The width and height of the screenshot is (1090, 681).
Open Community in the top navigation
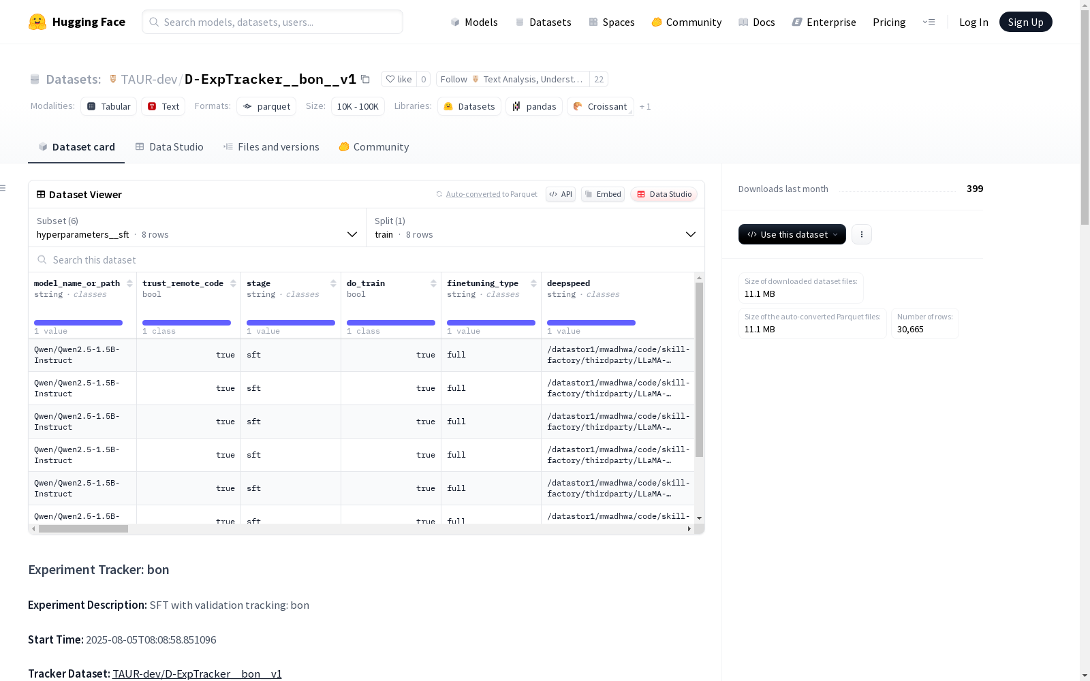pyautogui.click(x=687, y=22)
